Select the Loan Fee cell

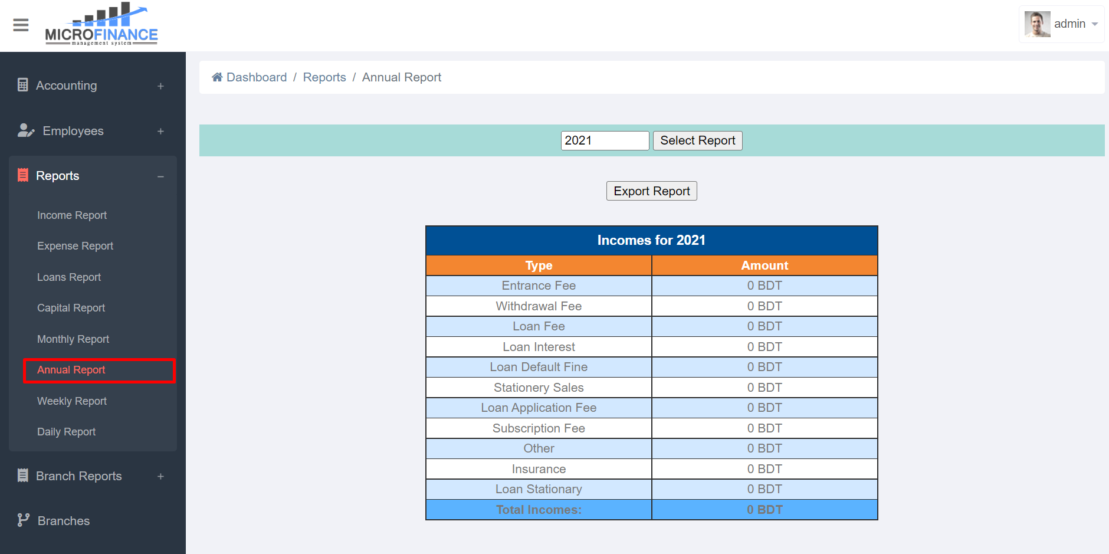[x=539, y=326]
